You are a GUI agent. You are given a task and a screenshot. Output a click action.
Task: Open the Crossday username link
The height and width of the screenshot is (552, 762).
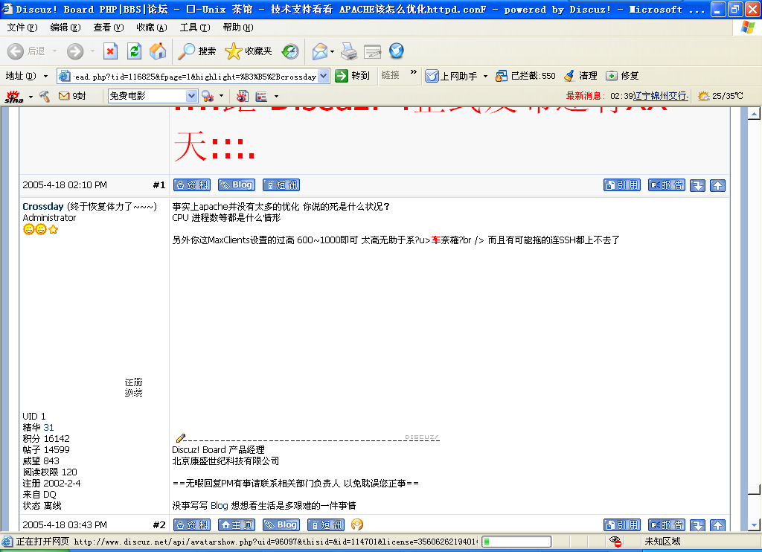(x=42, y=207)
